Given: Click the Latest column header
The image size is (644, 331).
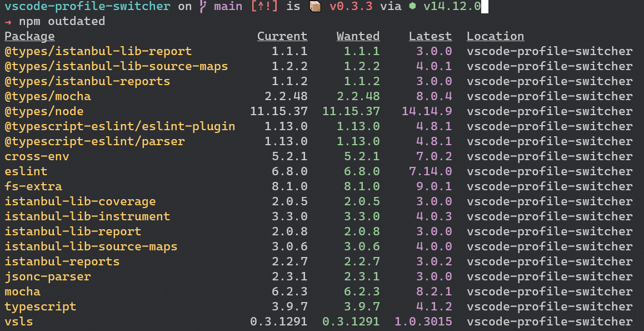Looking at the screenshot, I should tap(431, 37).
